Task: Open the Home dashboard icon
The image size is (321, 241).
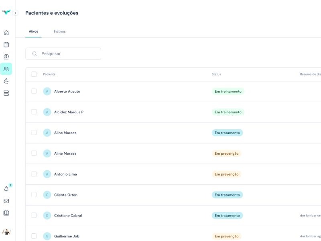Action: pos(6,33)
